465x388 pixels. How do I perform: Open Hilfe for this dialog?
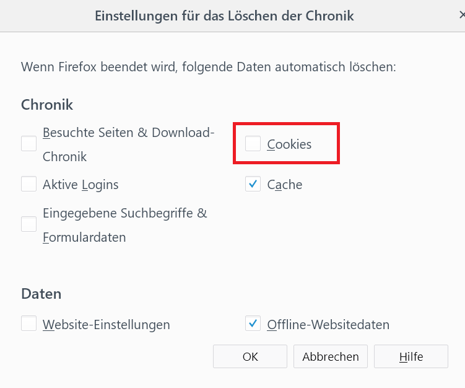411,356
